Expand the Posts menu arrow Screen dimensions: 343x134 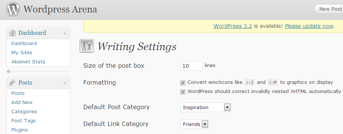click(65, 83)
